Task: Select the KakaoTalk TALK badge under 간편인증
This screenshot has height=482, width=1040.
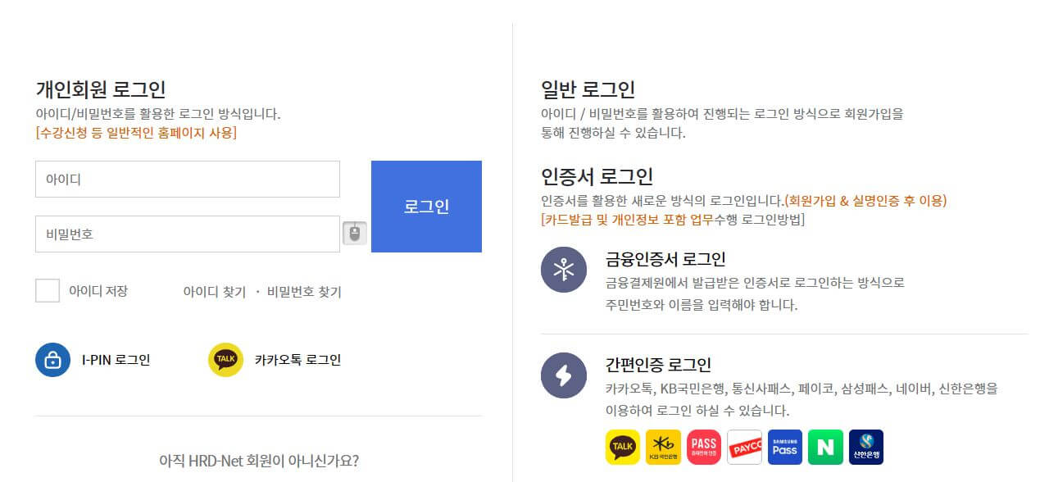Action: click(x=622, y=447)
